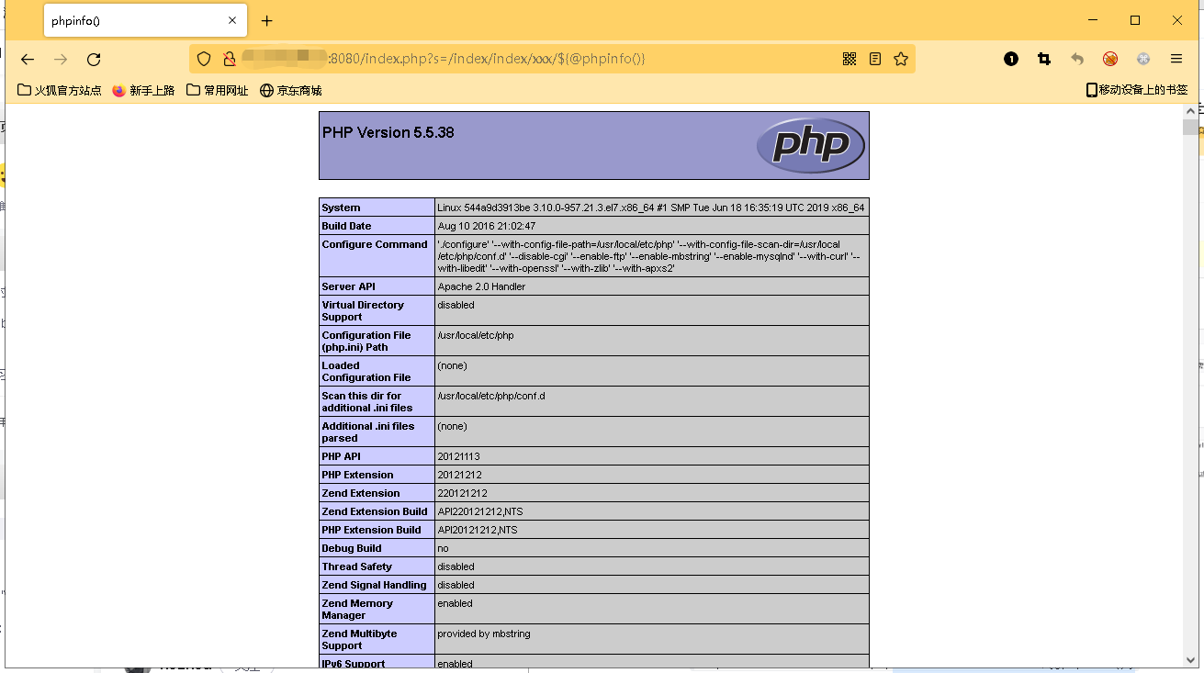
Task: Click 'Additional .ini files parsed' label
Action: 368,432
